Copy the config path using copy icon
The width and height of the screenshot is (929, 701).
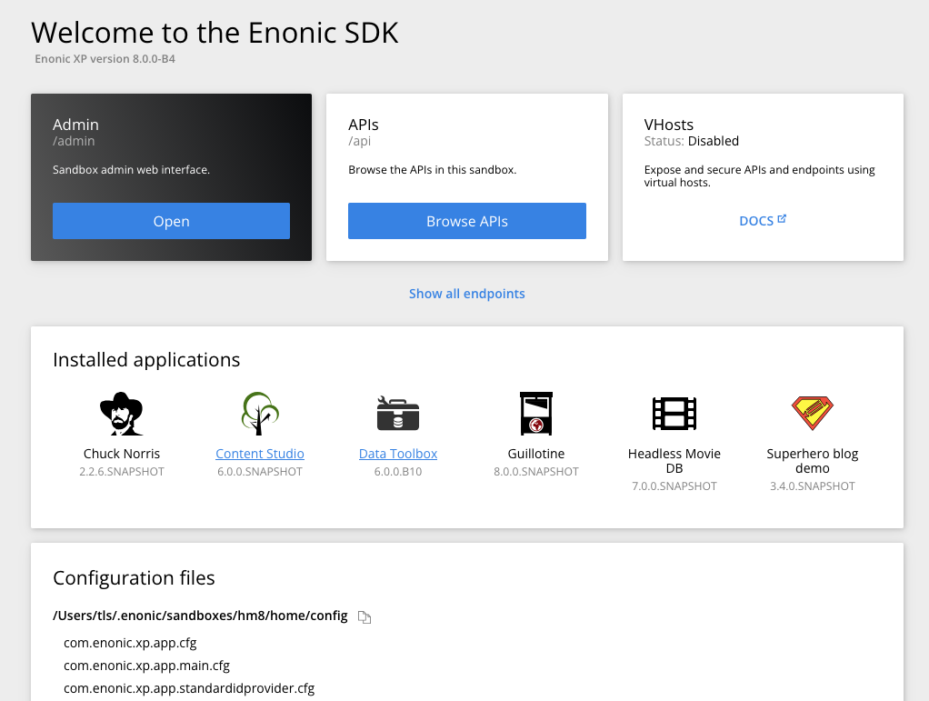[x=365, y=616]
